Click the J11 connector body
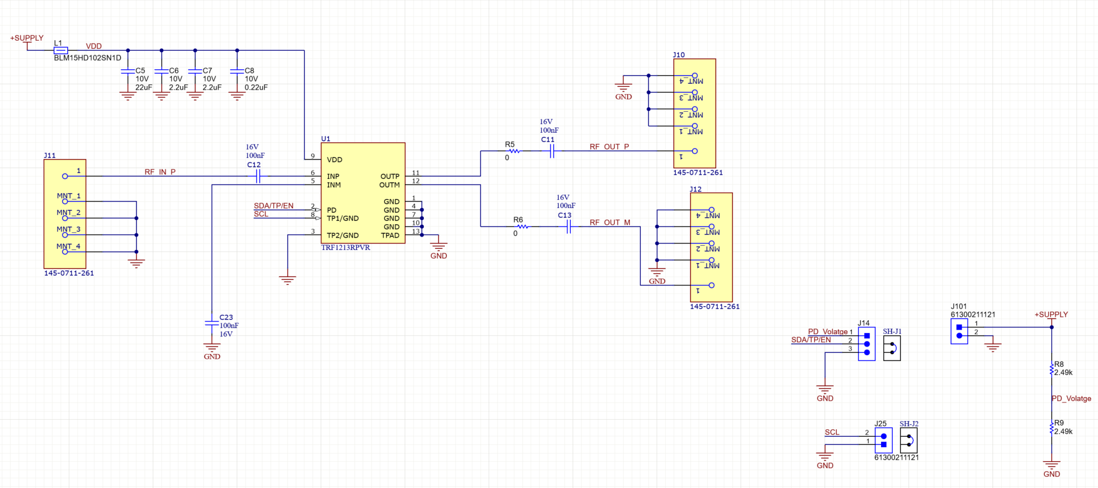This screenshot has height=488, width=1098. tap(65, 214)
